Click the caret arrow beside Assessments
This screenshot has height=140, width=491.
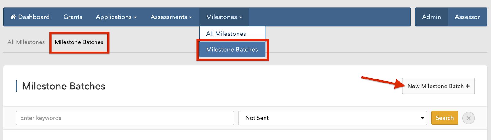191,17
